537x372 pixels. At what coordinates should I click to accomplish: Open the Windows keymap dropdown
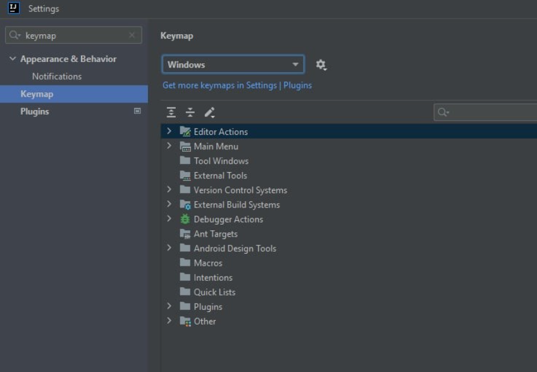pos(233,65)
